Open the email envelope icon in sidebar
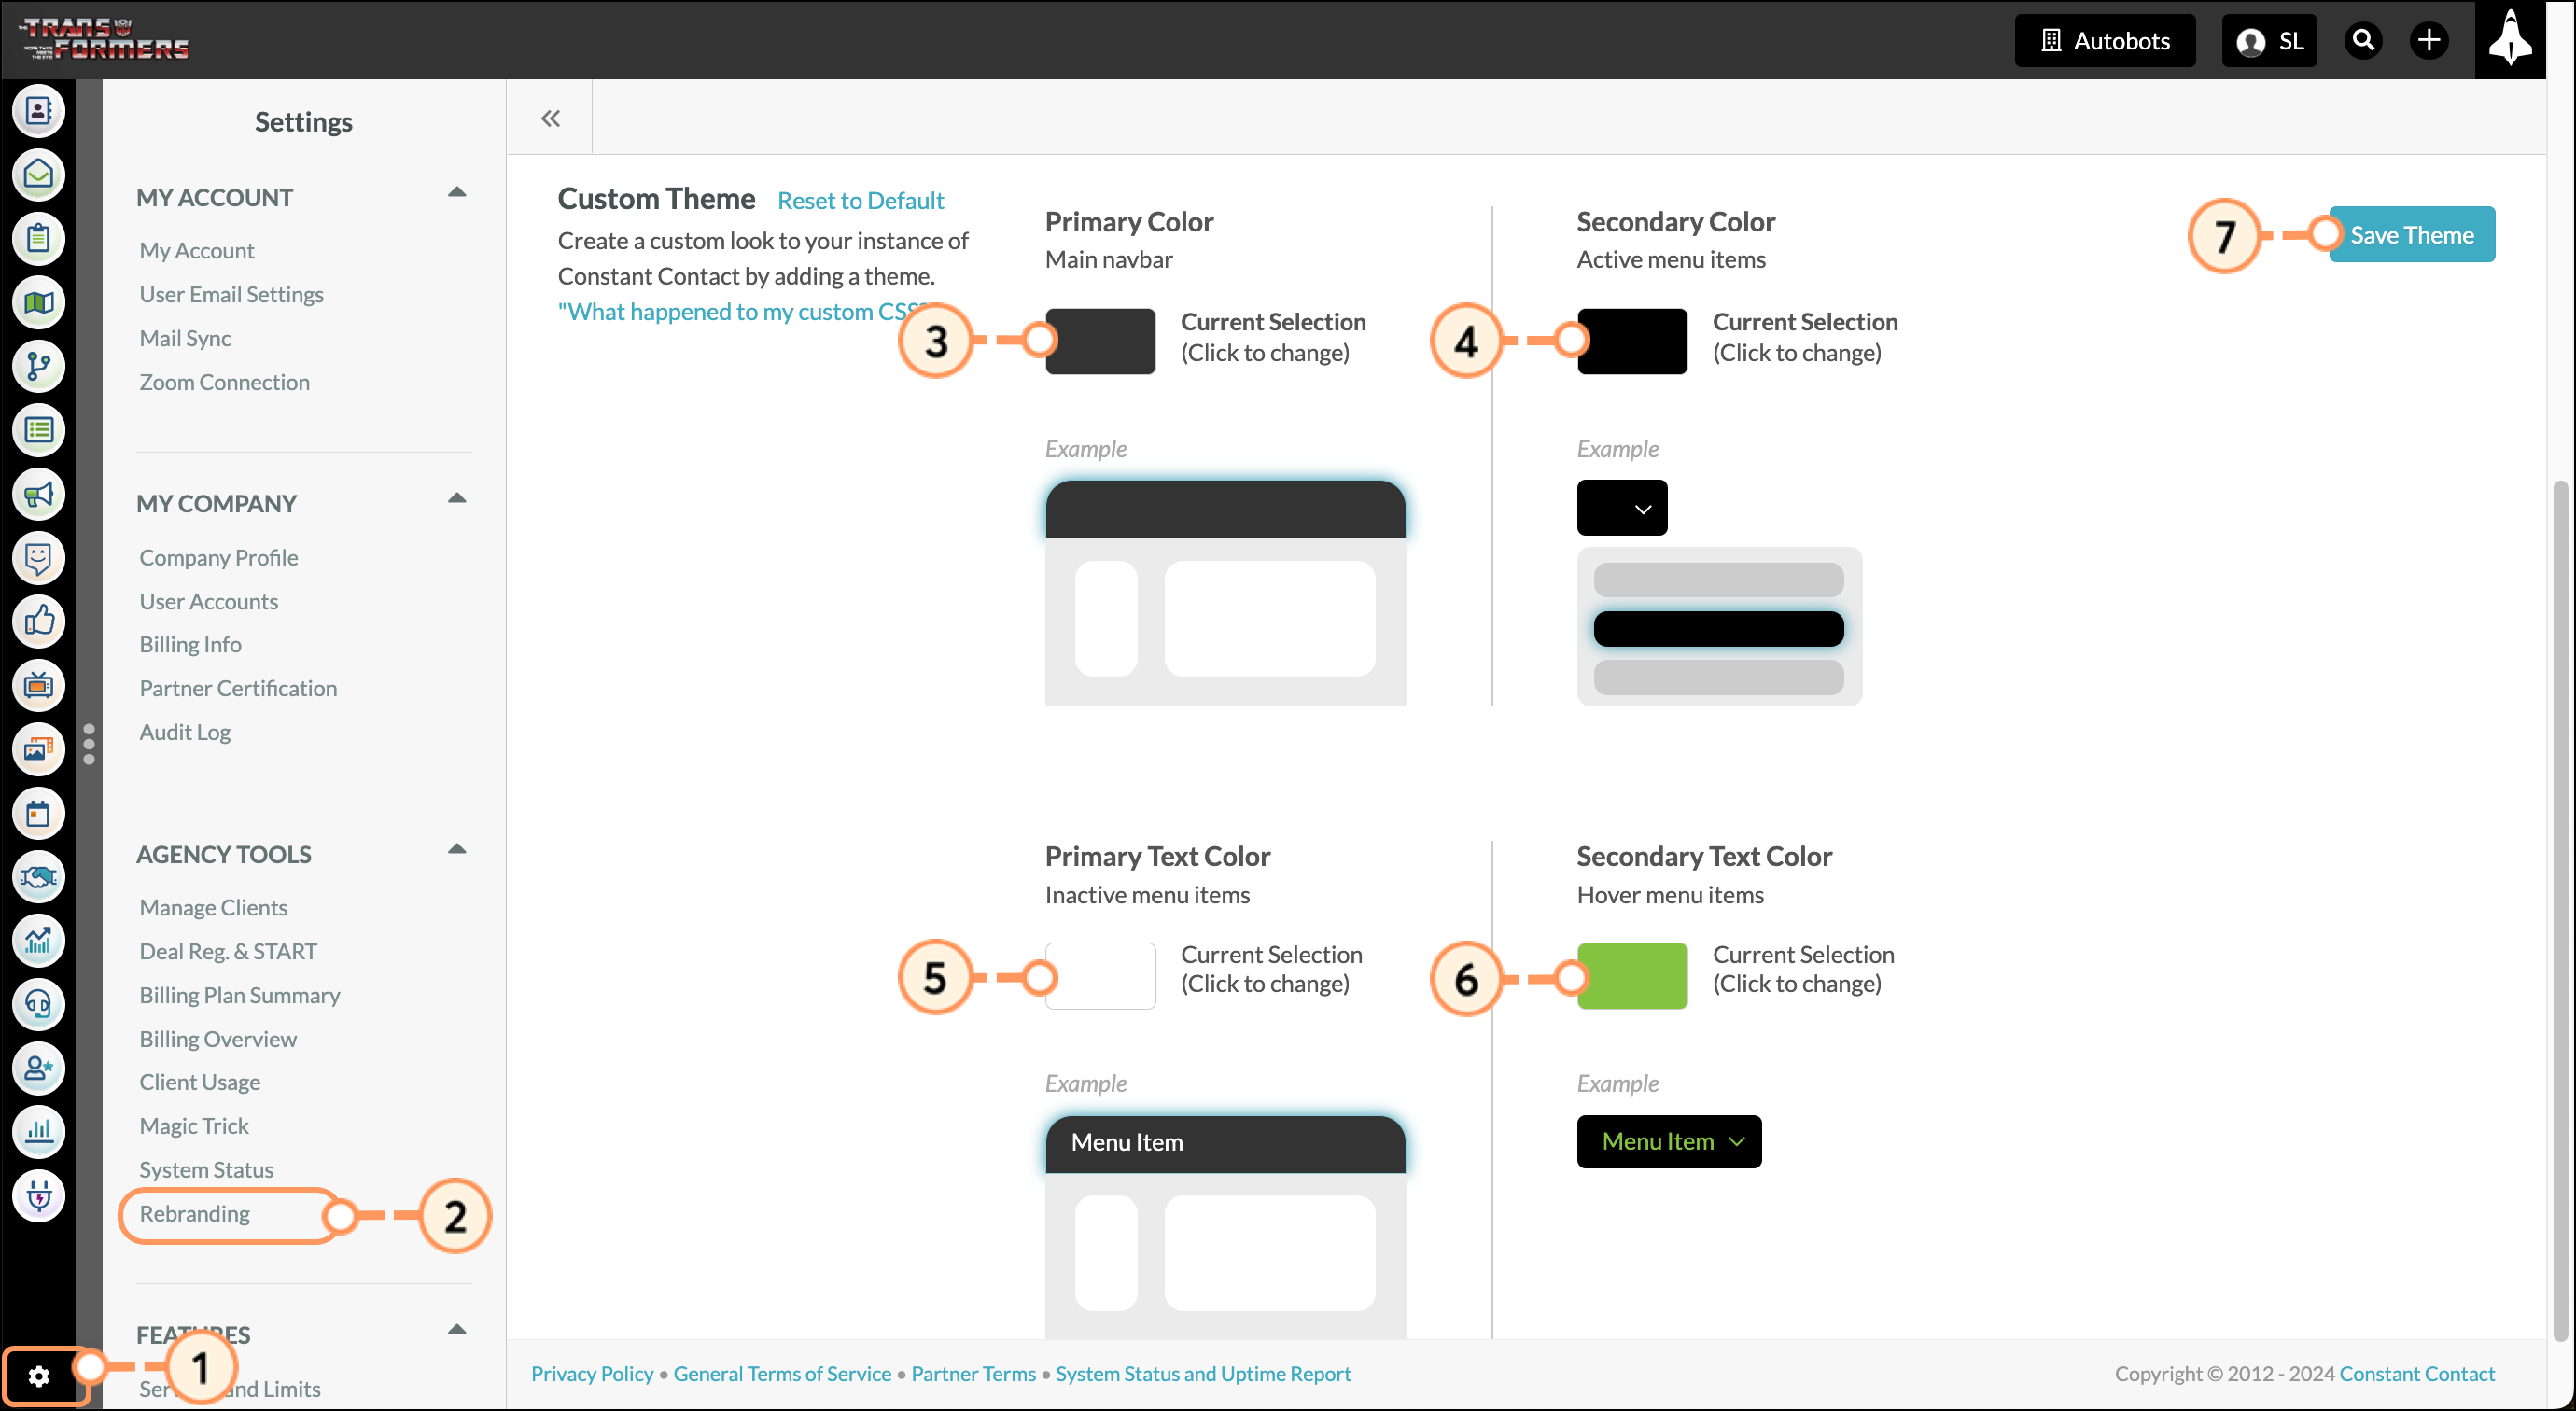The width and height of the screenshot is (2576, 1411). pos(38,175)
